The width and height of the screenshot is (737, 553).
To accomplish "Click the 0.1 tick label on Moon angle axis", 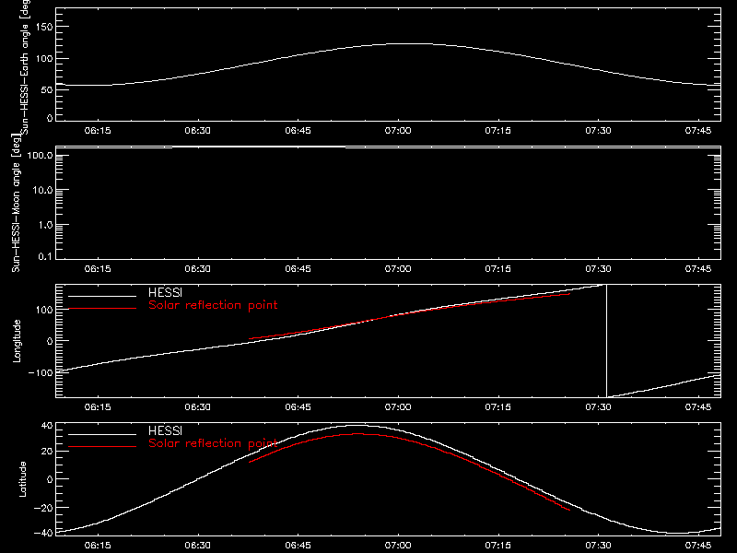I will point(45,256).
